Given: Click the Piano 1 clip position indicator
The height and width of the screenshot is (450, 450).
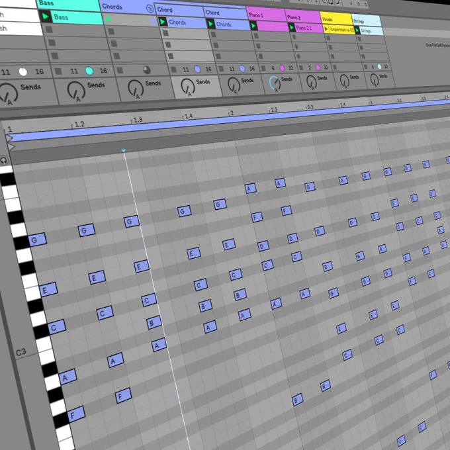Looking at the screenshot, I should point(282,68).
